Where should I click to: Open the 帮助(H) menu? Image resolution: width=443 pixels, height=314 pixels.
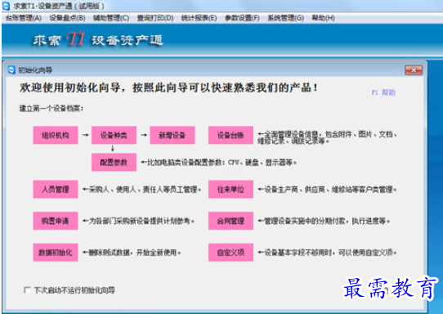point(323,18)
